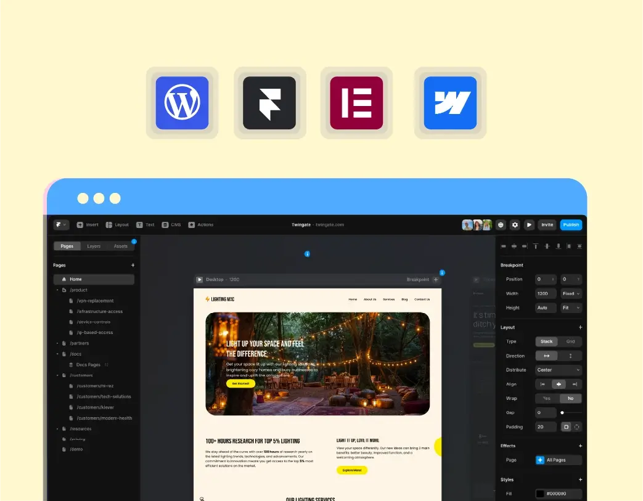
Task: Click the Docs Pages collection icon
Action: tap(71, 364)
